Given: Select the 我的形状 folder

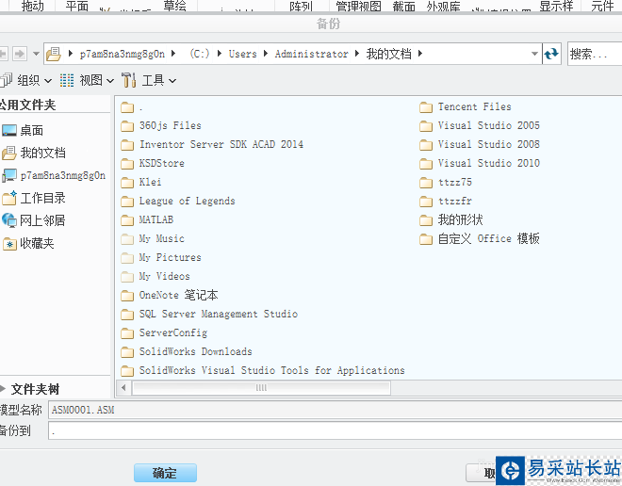Looking at the screenshot, I should (451, 220).
